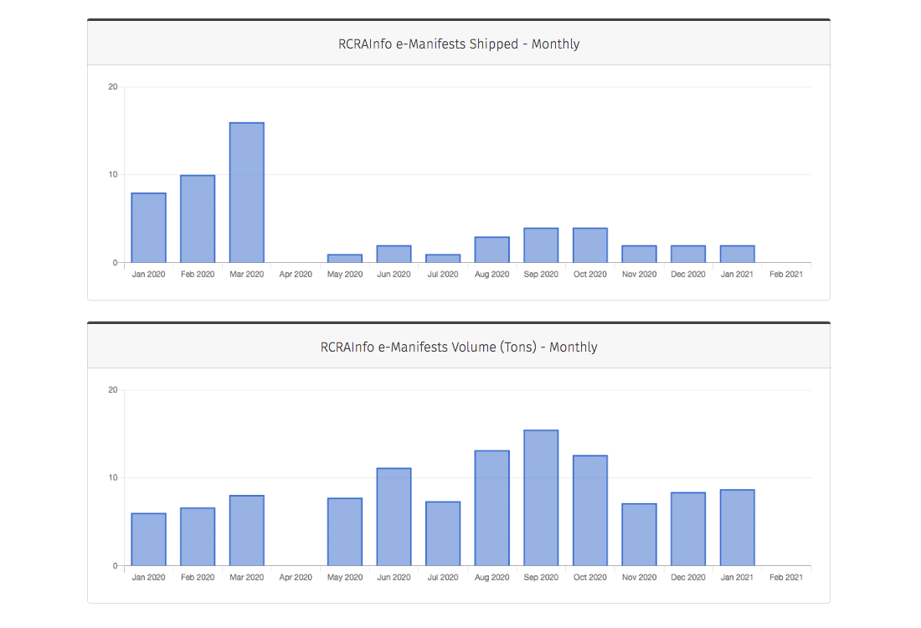Click 'Sep 2020' axis label in Shipped chart

(541, 275)
